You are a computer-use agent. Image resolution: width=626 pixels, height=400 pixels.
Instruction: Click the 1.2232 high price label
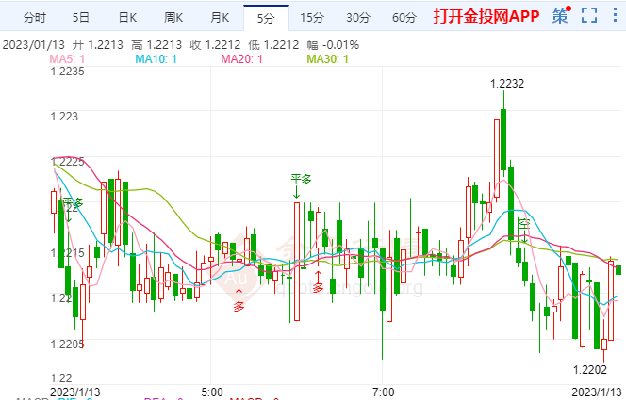pyautogui.click(x=506, y=84)
